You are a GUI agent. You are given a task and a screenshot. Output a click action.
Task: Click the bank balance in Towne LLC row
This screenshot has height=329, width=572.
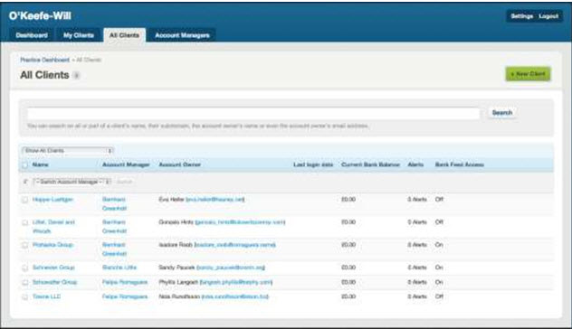[348, 296]
